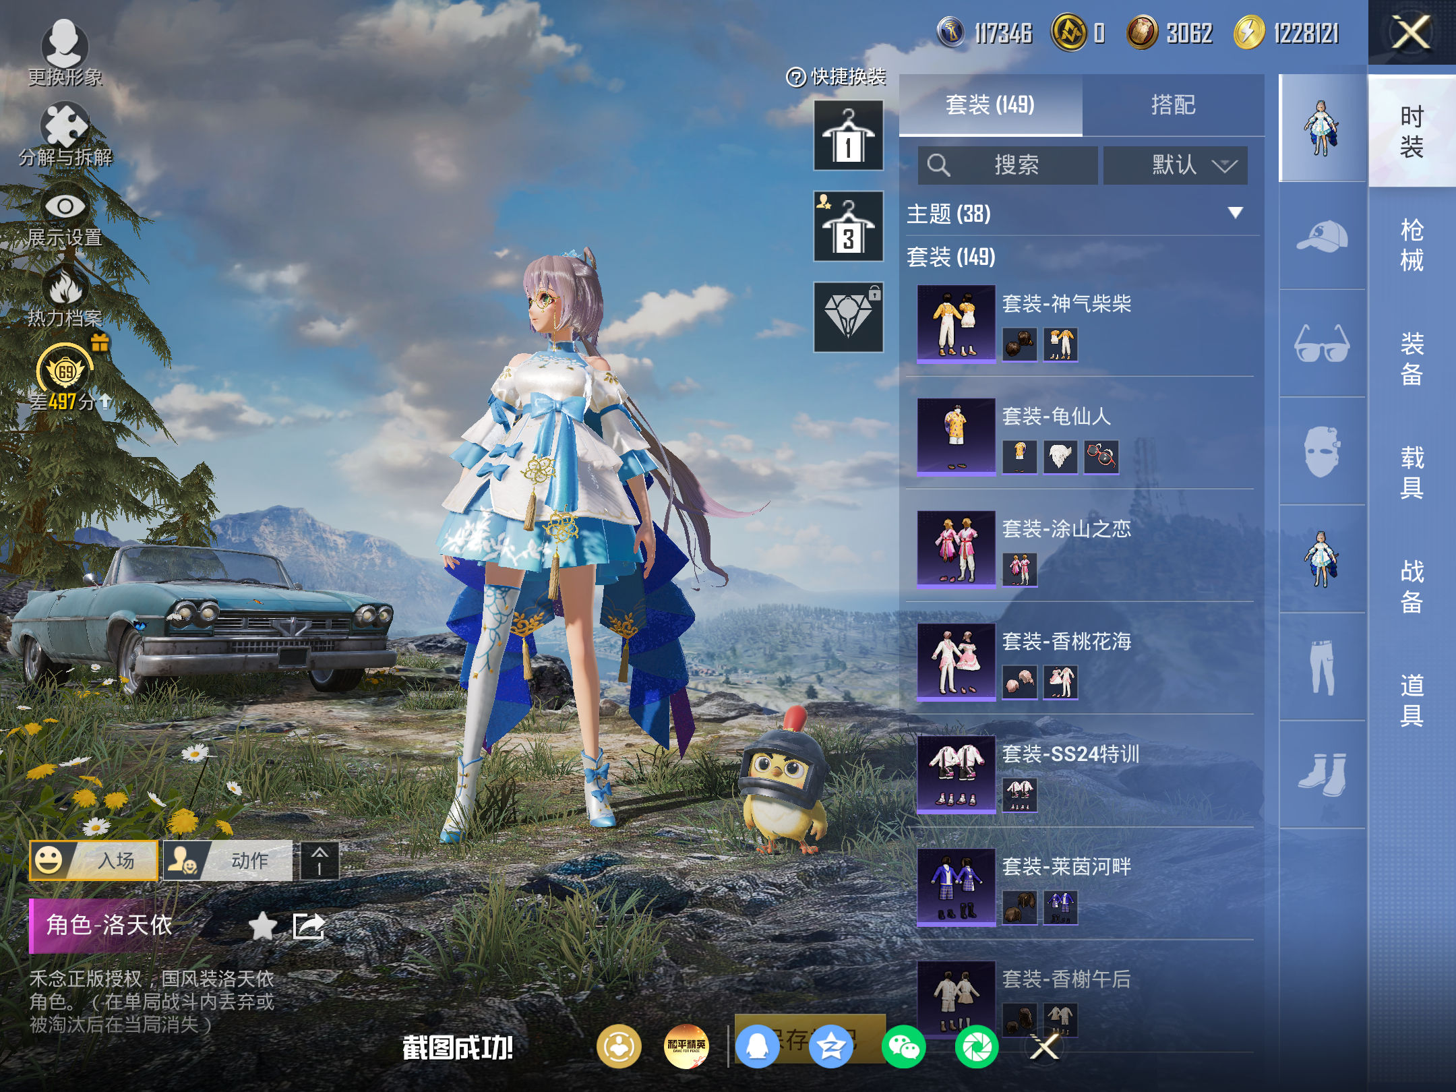
Task: Open the 装备 equipment tab
Action: 1412,359
